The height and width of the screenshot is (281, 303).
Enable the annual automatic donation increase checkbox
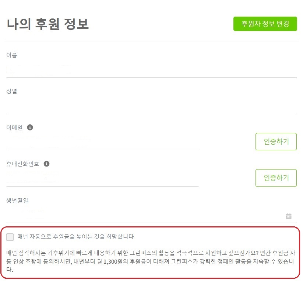pos(10,237)
